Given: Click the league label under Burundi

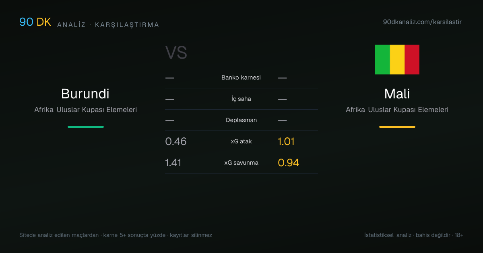Looking at the screenshot, I should click(86, 110).
